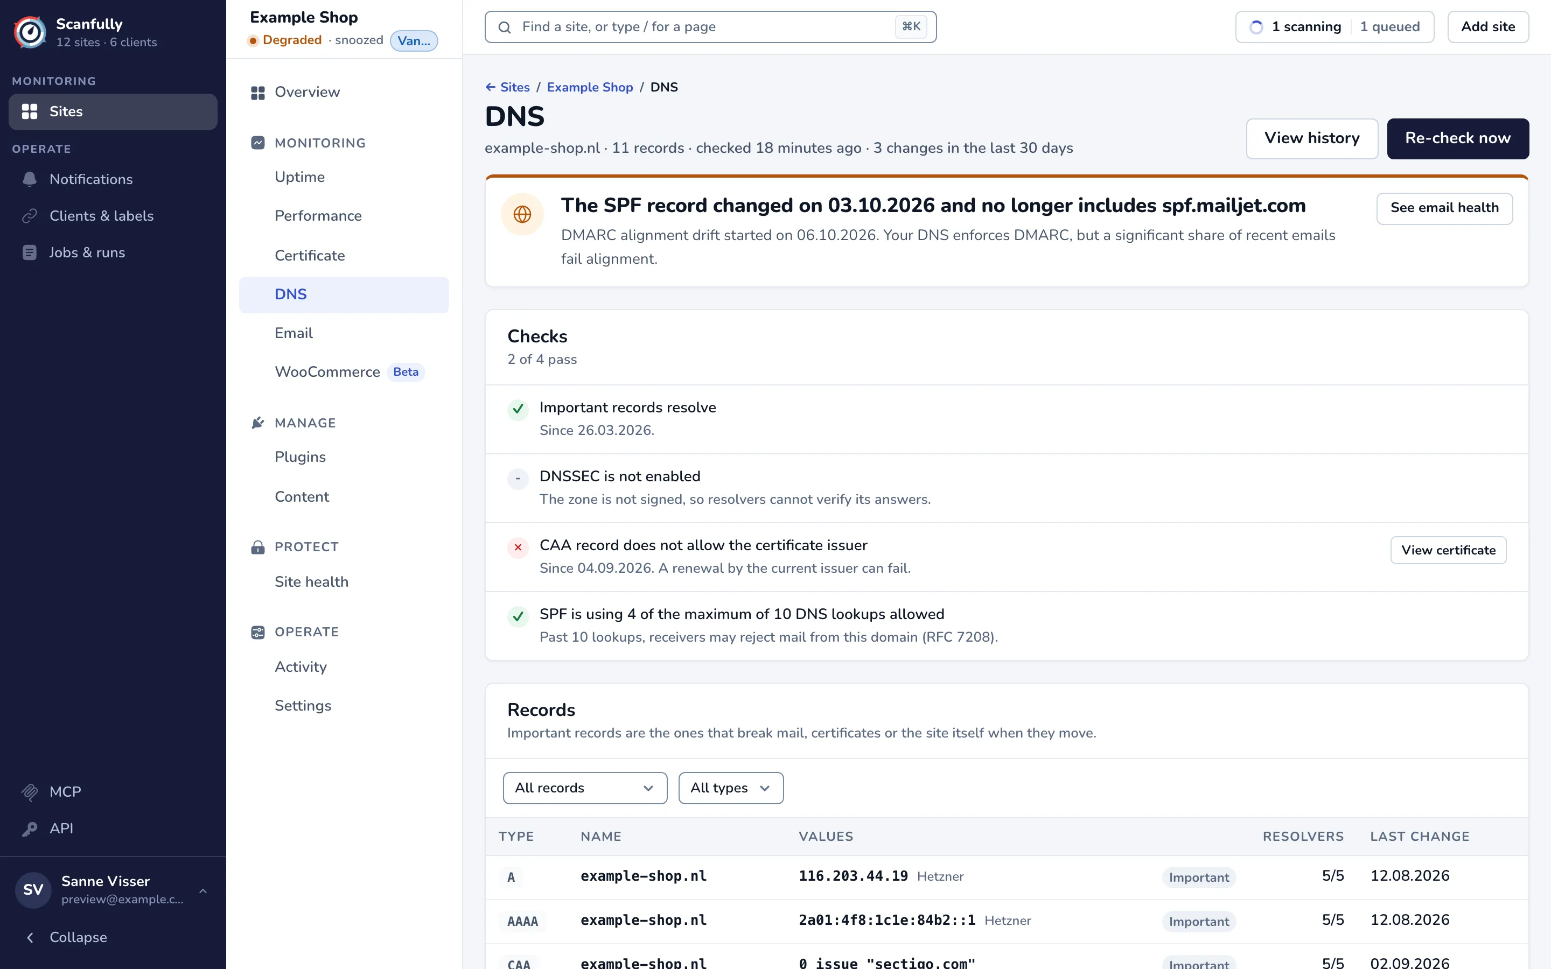This screenshot has width=1551, height=969.
Task: Open the All records dropdown
Action: [585, 788]
